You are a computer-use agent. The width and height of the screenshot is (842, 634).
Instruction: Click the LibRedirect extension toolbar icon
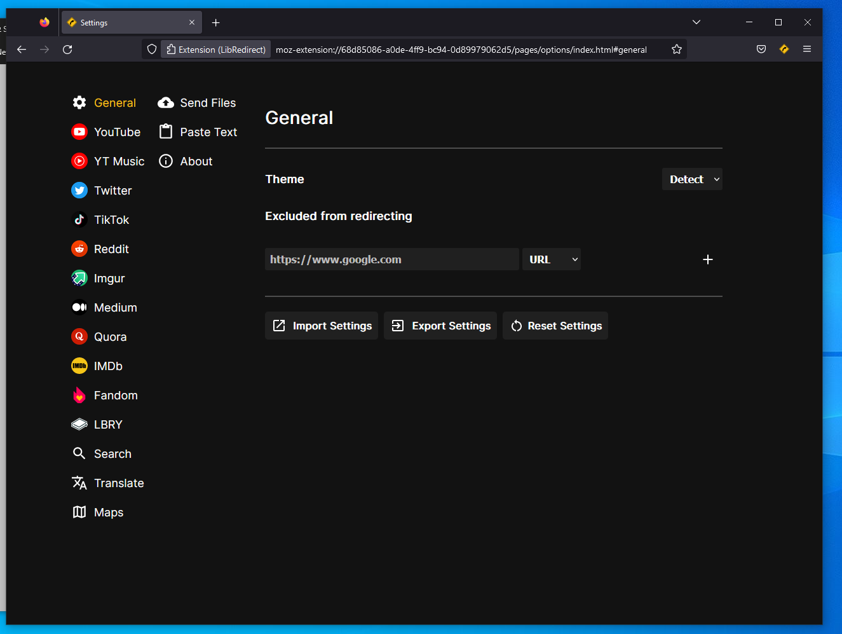(784, 49)
